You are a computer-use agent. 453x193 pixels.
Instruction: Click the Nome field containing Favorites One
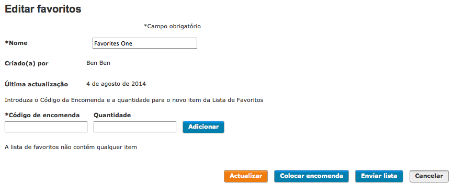coord(145,43)
